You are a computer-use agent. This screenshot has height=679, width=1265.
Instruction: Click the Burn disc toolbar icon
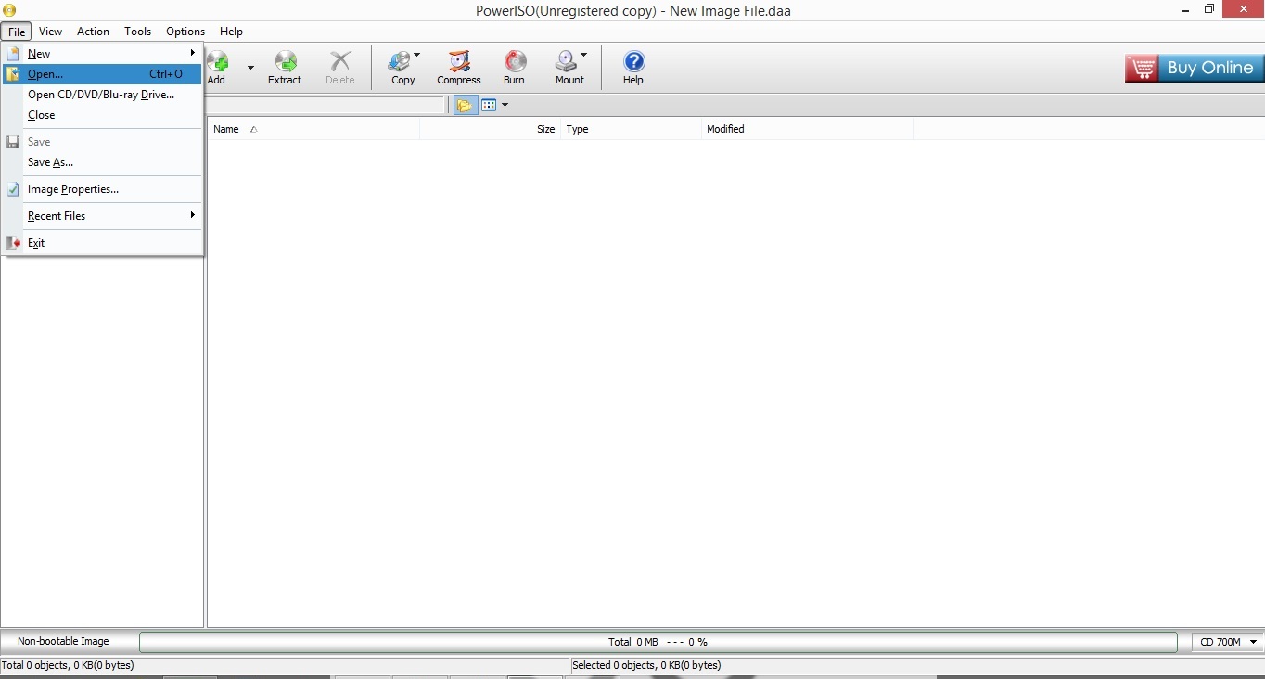tap(515, 62)
